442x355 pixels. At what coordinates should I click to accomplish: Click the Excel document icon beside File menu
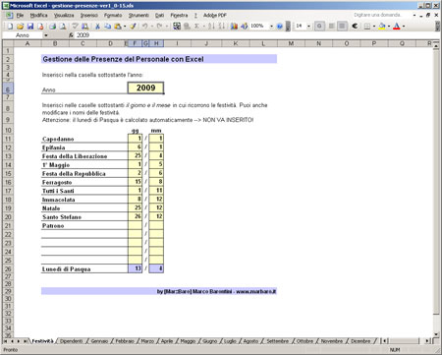9,15
